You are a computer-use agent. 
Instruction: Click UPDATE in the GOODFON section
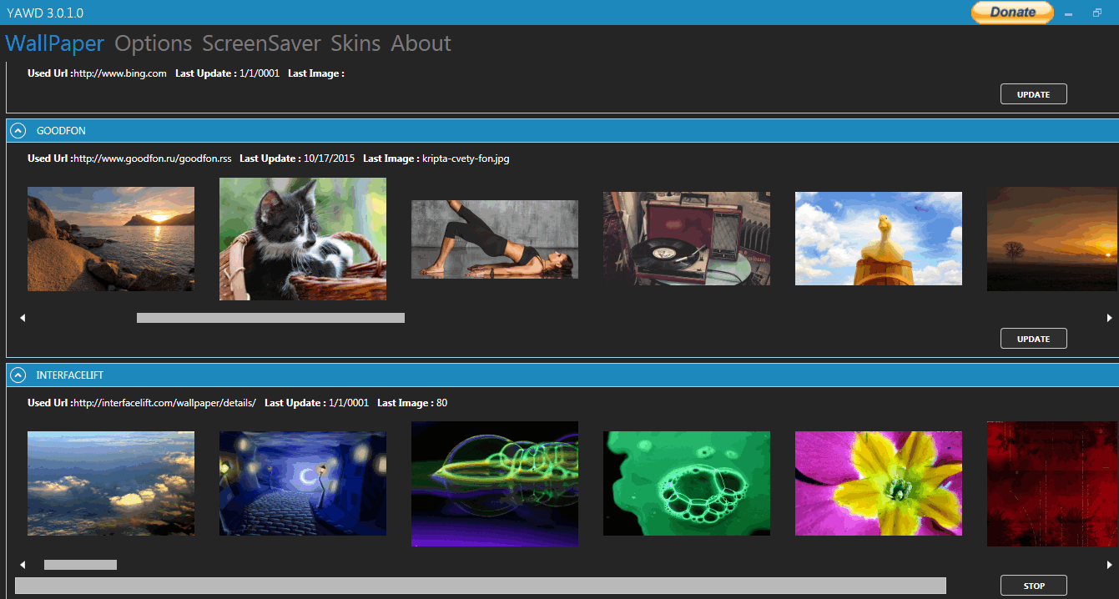click(1033, 339)
